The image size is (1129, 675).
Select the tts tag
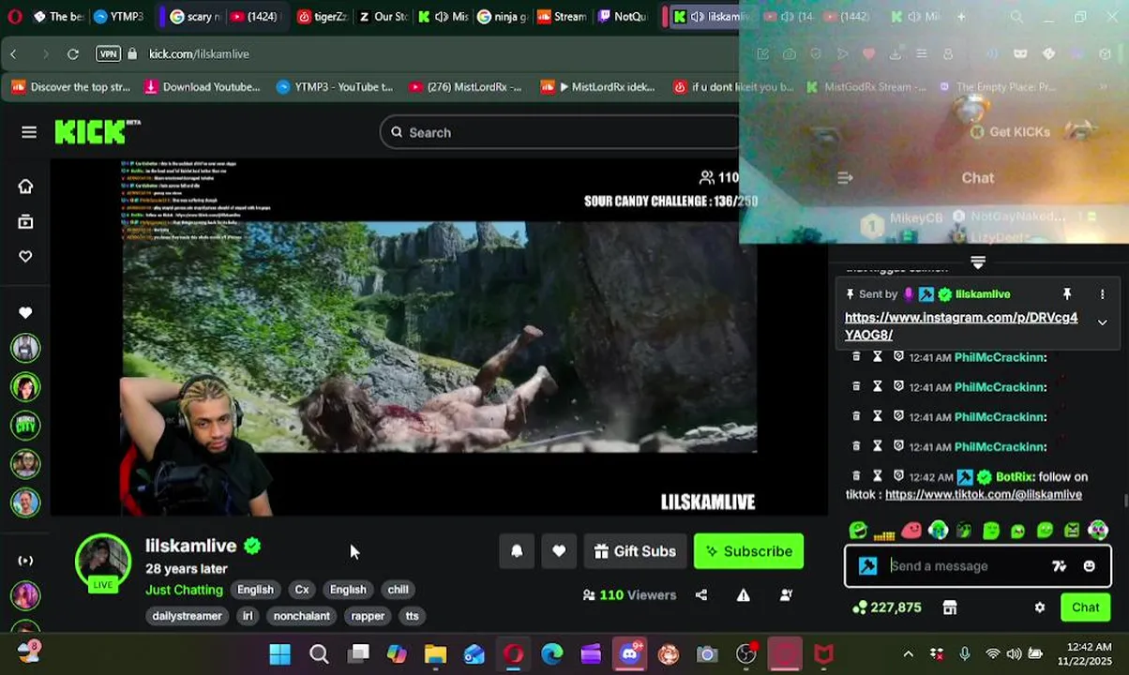412,616
